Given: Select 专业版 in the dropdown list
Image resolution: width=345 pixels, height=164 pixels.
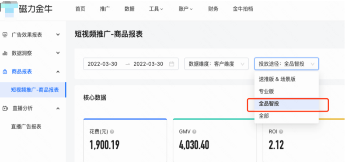Looking at the screenshot, I should (x=286, y=91).
